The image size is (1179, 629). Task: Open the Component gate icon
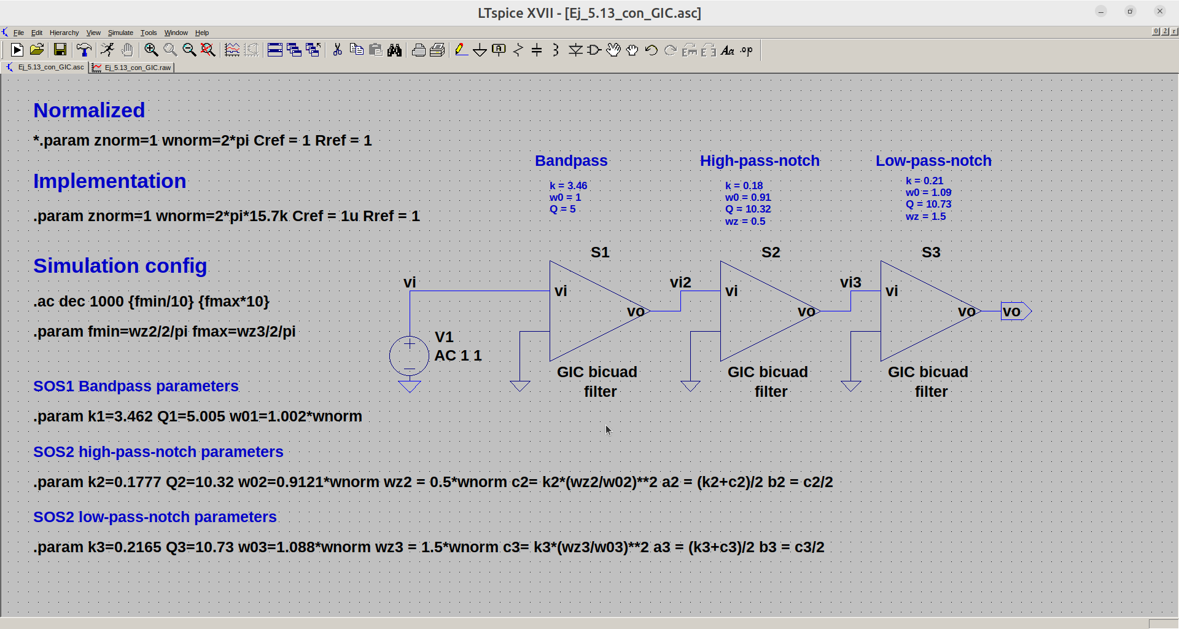(x=594, y=50)
